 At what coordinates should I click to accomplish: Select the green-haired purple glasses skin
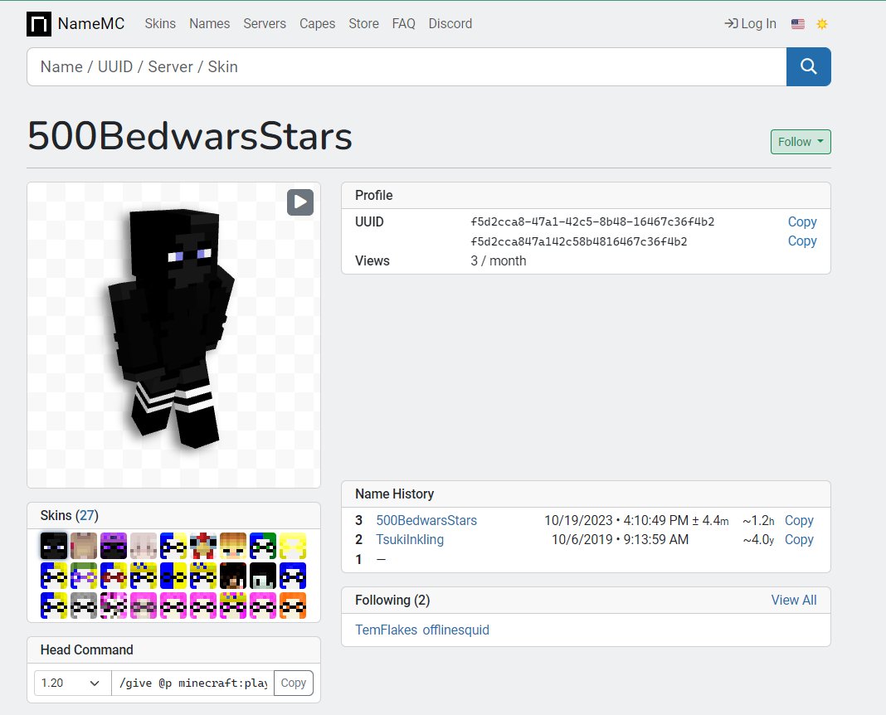84,576
